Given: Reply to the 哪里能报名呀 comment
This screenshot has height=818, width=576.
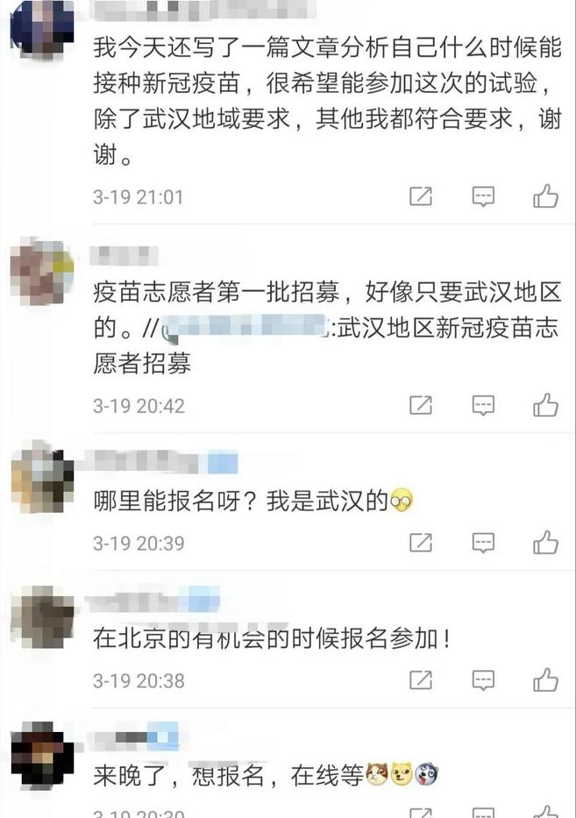Looking at the screenshot, I should [483, 543].
